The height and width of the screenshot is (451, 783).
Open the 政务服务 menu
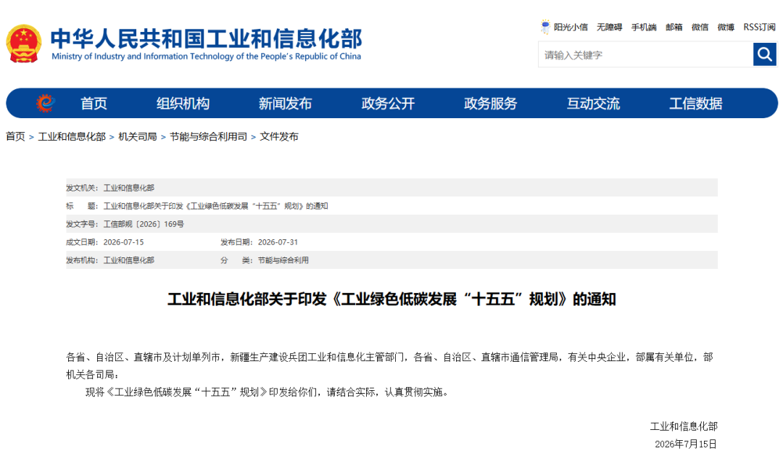click(x=490, y=104)
